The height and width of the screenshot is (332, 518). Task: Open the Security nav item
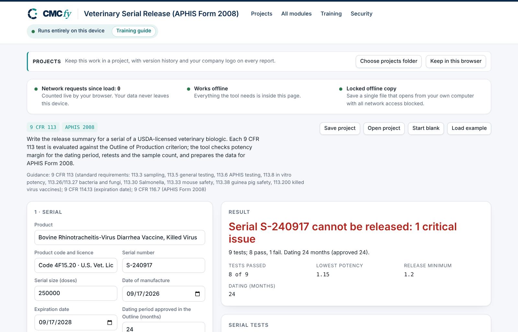coord(361,14)
